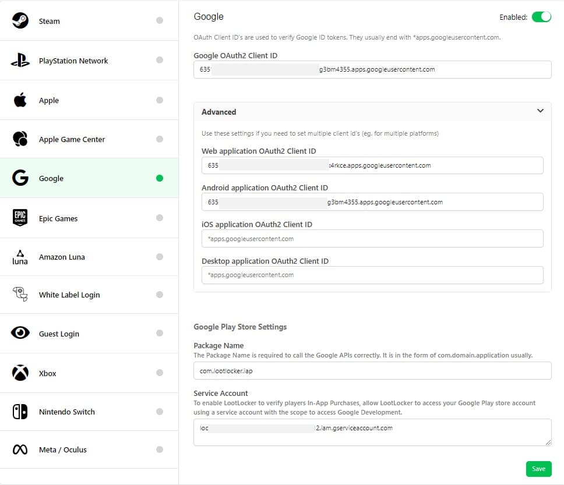This screenshot has height=485, width=564.
Task: Open the White Label Login item
Action: 69,295
